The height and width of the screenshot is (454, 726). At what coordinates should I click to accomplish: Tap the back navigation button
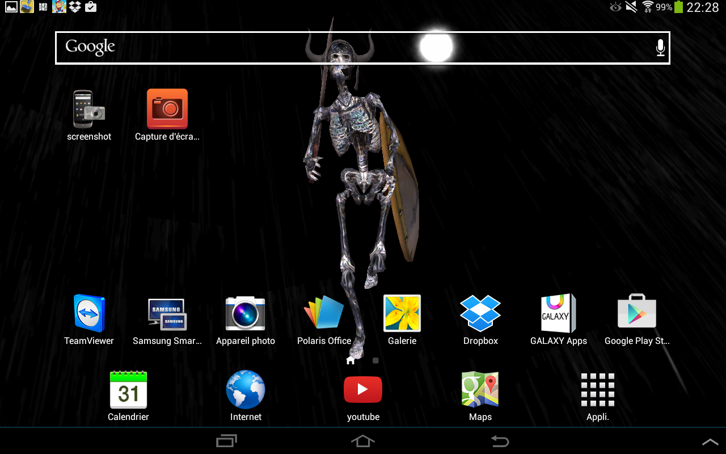[500, 441]
